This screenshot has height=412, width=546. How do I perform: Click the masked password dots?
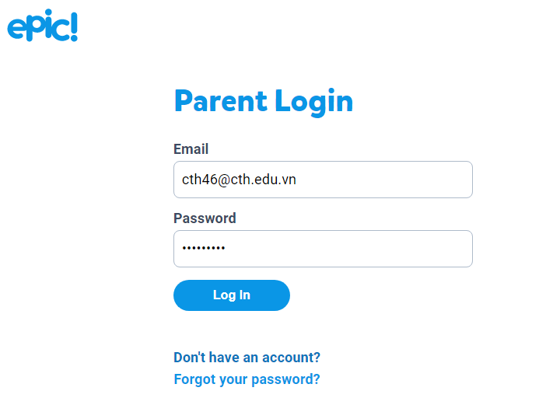(x=203, y=249)
